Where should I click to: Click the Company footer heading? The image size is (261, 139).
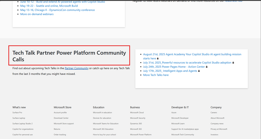(x=216, y=107)
